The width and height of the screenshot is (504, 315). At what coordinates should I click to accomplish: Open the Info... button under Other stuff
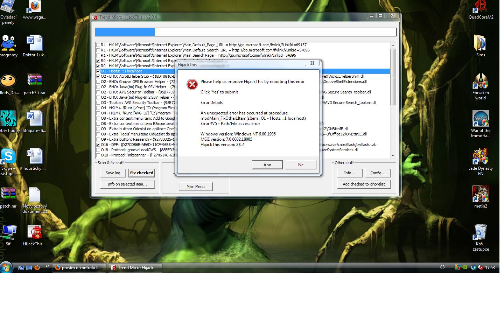coord(350,173)
